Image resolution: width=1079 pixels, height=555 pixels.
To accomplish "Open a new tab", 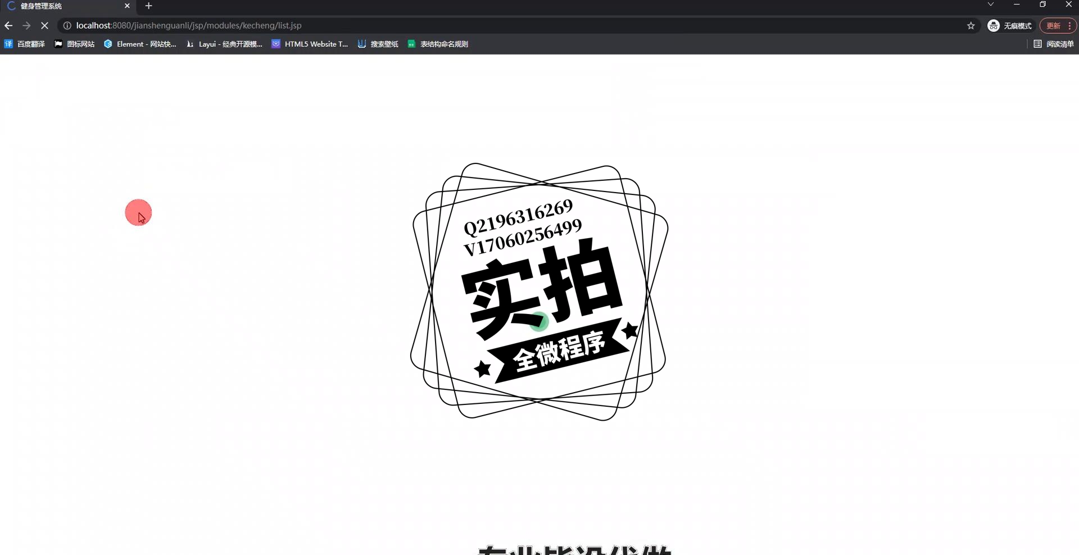I will click(x=148, y=6).
